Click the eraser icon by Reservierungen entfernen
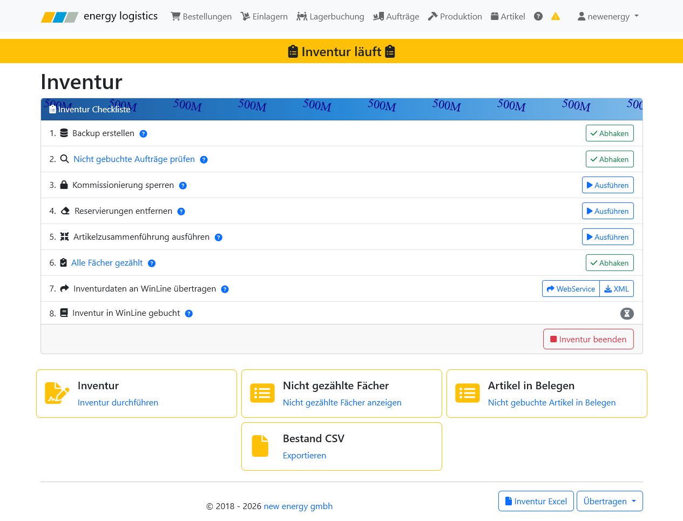Image resolution: width=683 pixels, height=521 pixels. click(65, 211)
